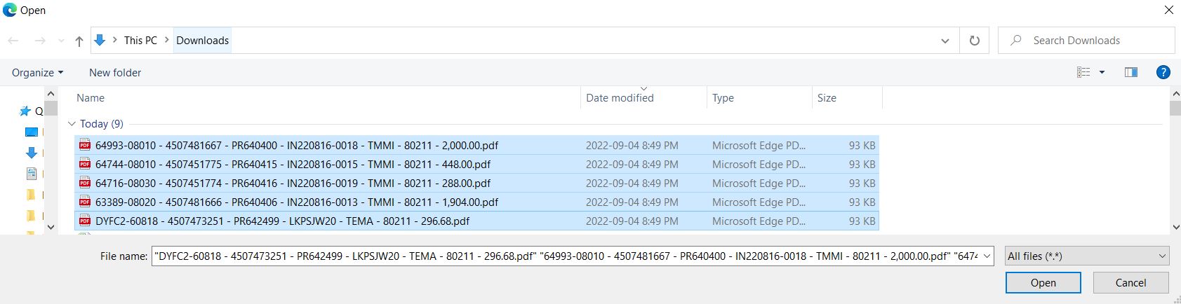
Task: Sort by the Type column header
Action: click(x=723, y=98)
